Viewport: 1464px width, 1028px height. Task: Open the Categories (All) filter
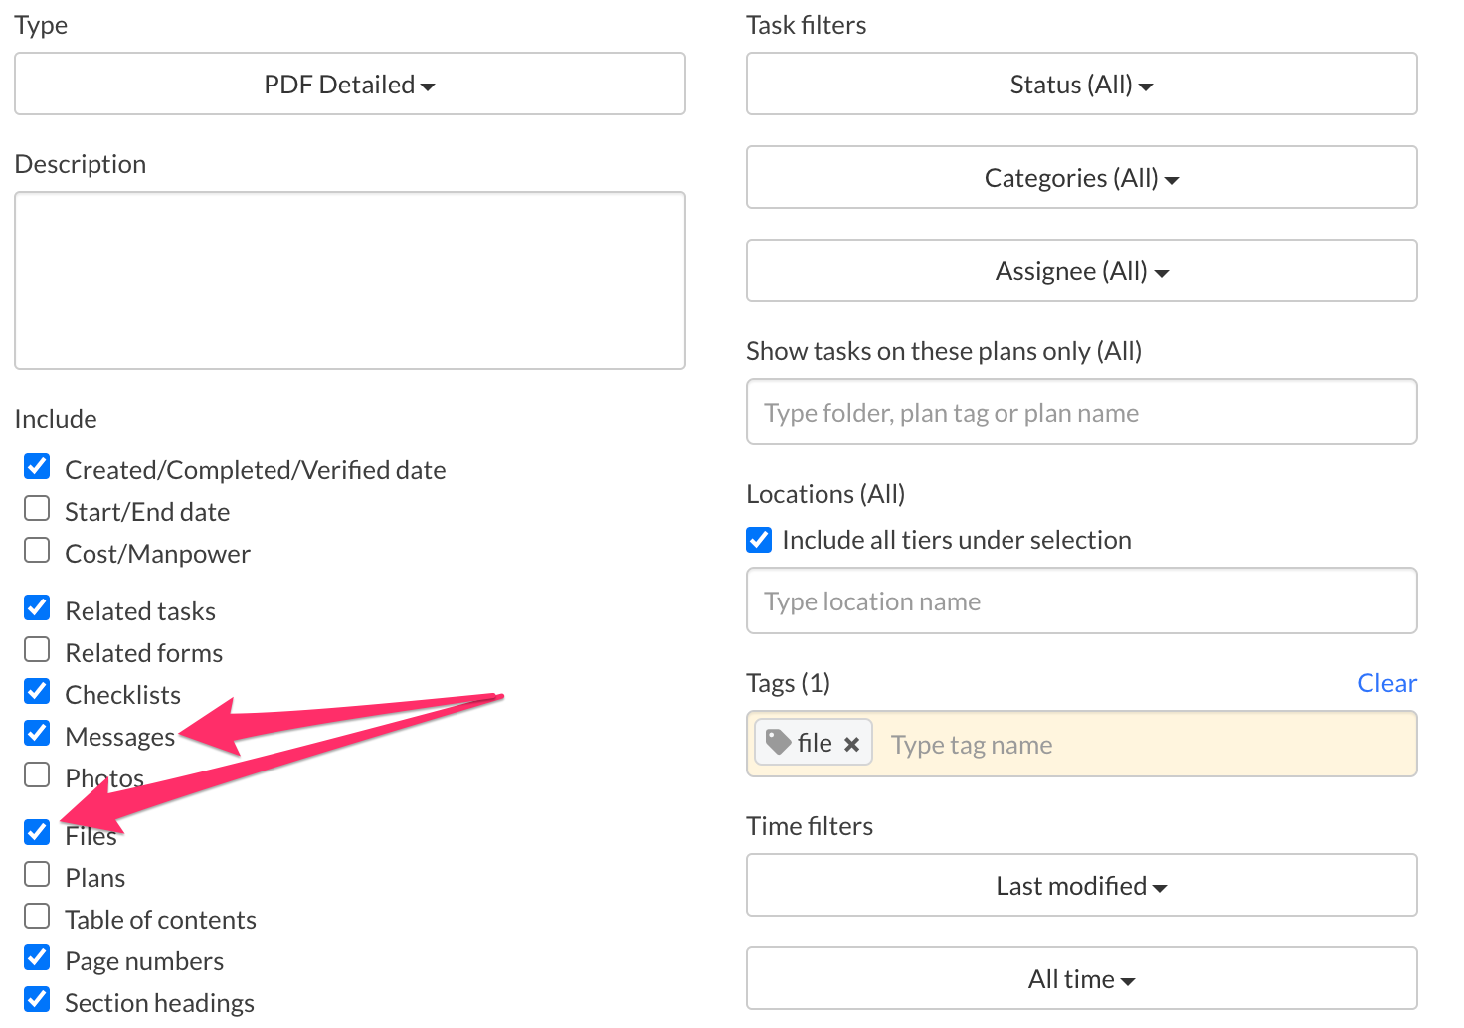[1081, 177]
